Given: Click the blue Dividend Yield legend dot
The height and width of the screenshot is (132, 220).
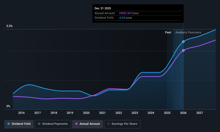Looking at the screenshot, I should coord(9,124).
